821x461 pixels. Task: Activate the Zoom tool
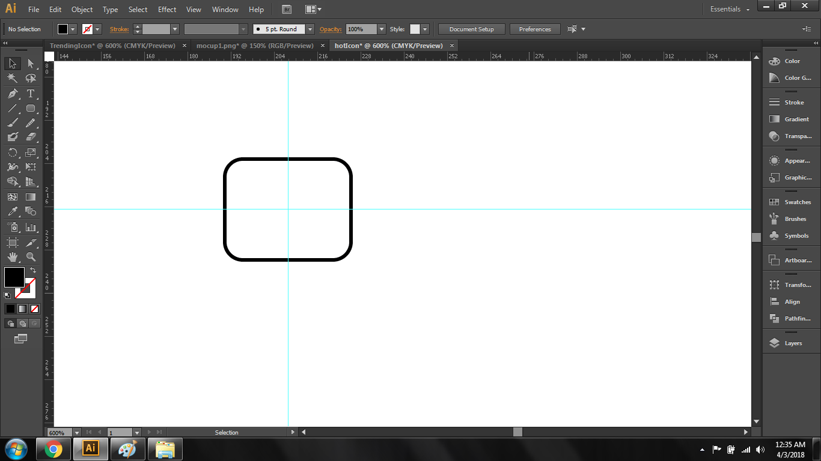31,257
